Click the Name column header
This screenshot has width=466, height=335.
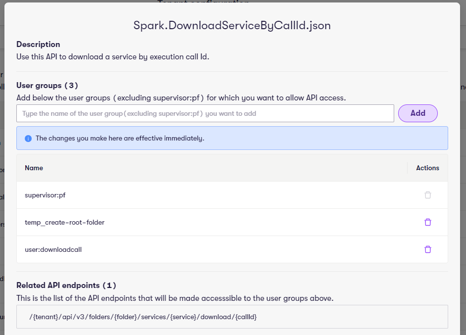34,168
